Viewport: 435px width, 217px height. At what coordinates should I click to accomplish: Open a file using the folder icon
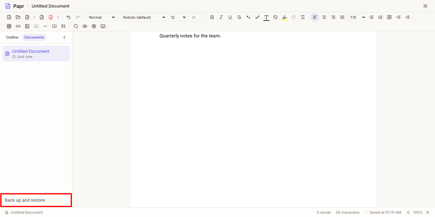(x=18, y=17)
